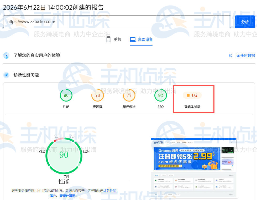The height and width of the screenshot is (200, 257).
Task: Click the phone icon beside 手机
Action: [x=108, y=39]
